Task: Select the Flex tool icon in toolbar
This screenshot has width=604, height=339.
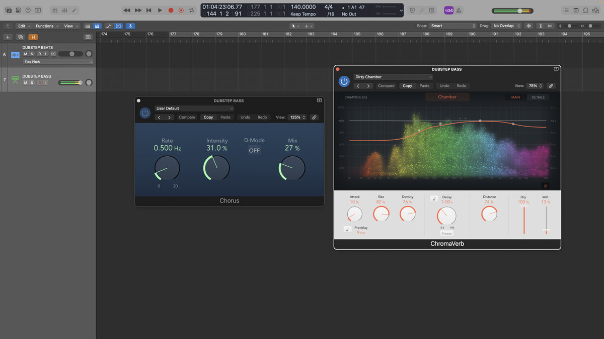Action: 119,26
